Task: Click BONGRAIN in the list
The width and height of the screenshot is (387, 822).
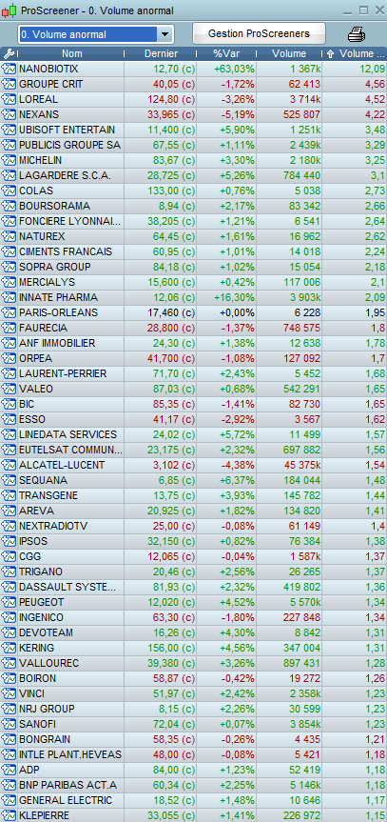Action: [45, 739]
